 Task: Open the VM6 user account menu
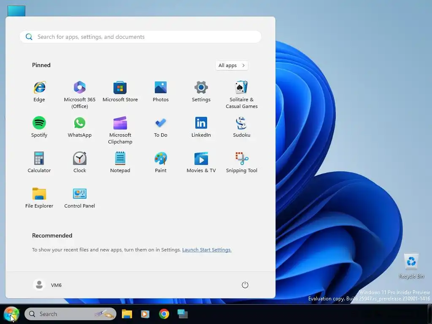pos(47,285)
